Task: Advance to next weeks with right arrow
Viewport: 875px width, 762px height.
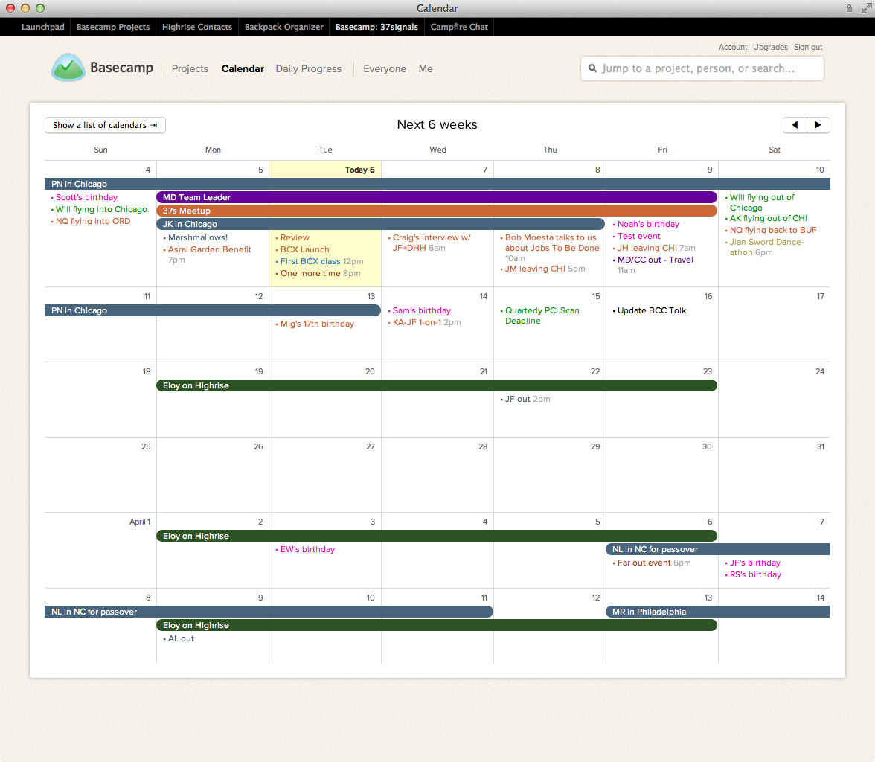Action: click(x=818, y=125)
